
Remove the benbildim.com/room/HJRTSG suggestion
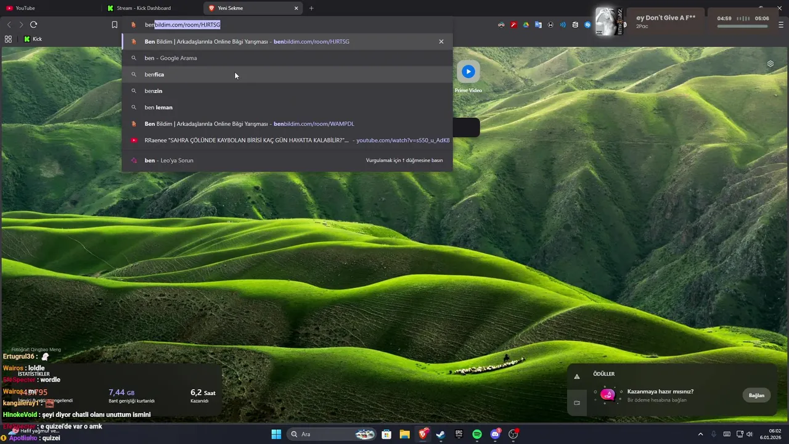[441, 41]
